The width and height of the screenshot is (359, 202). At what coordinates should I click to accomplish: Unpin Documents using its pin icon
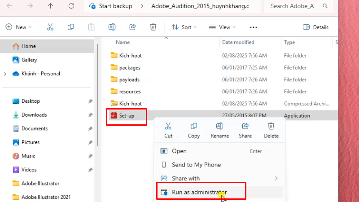(91, 129)
